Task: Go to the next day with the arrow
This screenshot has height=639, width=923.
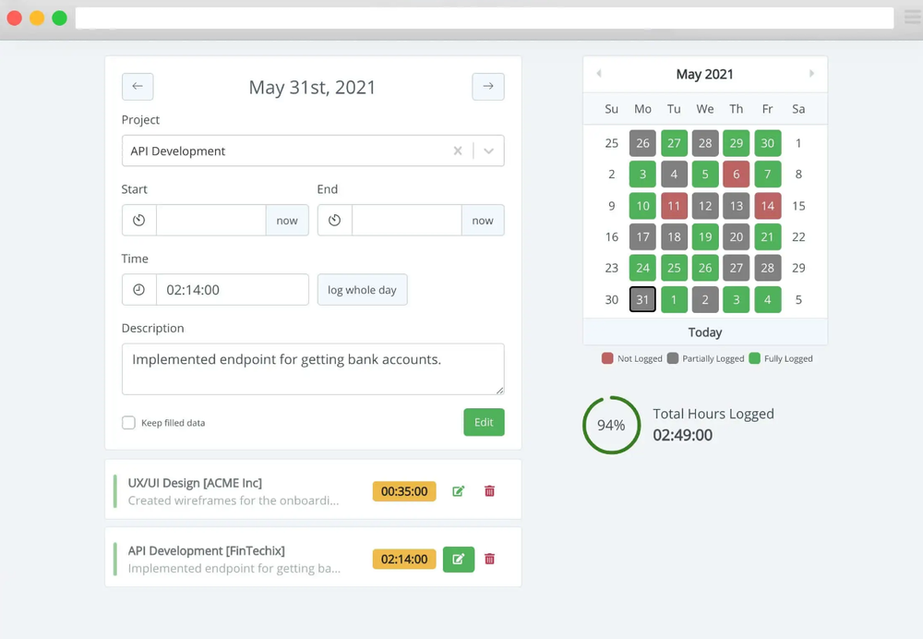Action: pyautogui.click(x=488, y=86)
